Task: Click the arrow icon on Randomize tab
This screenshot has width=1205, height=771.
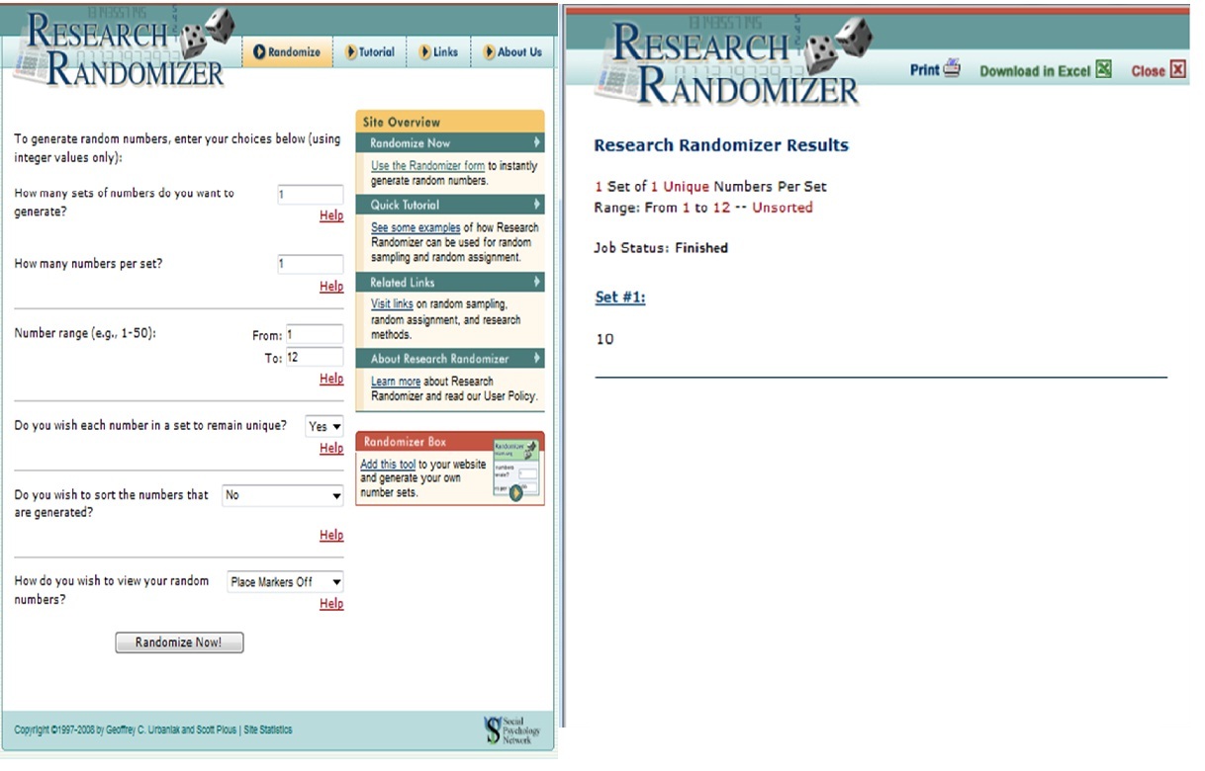Action: [x=259, y=52]
